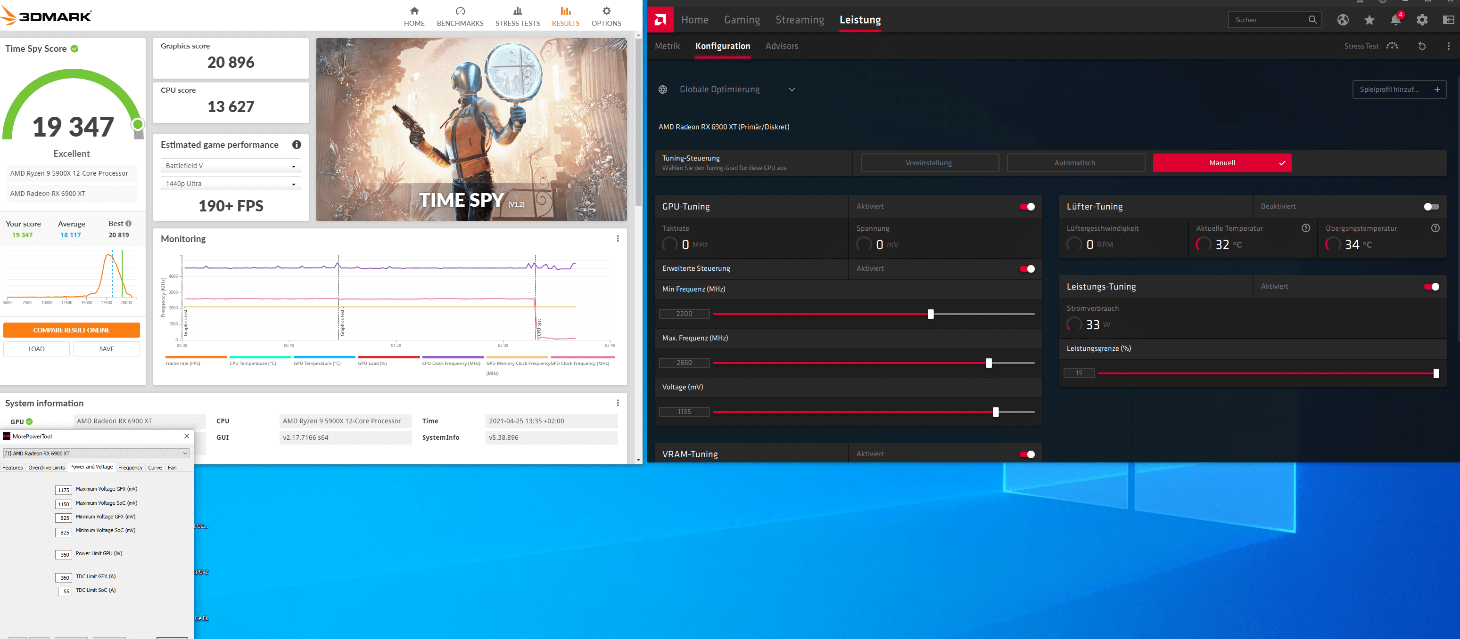
Task: Click help icon beside Übergangstemperatur
Action: [1435, 228]
